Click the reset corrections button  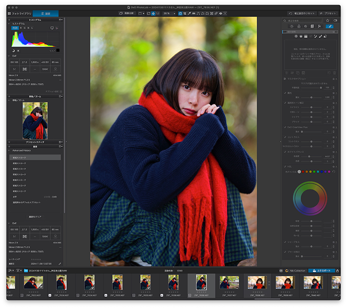[302, 13]
